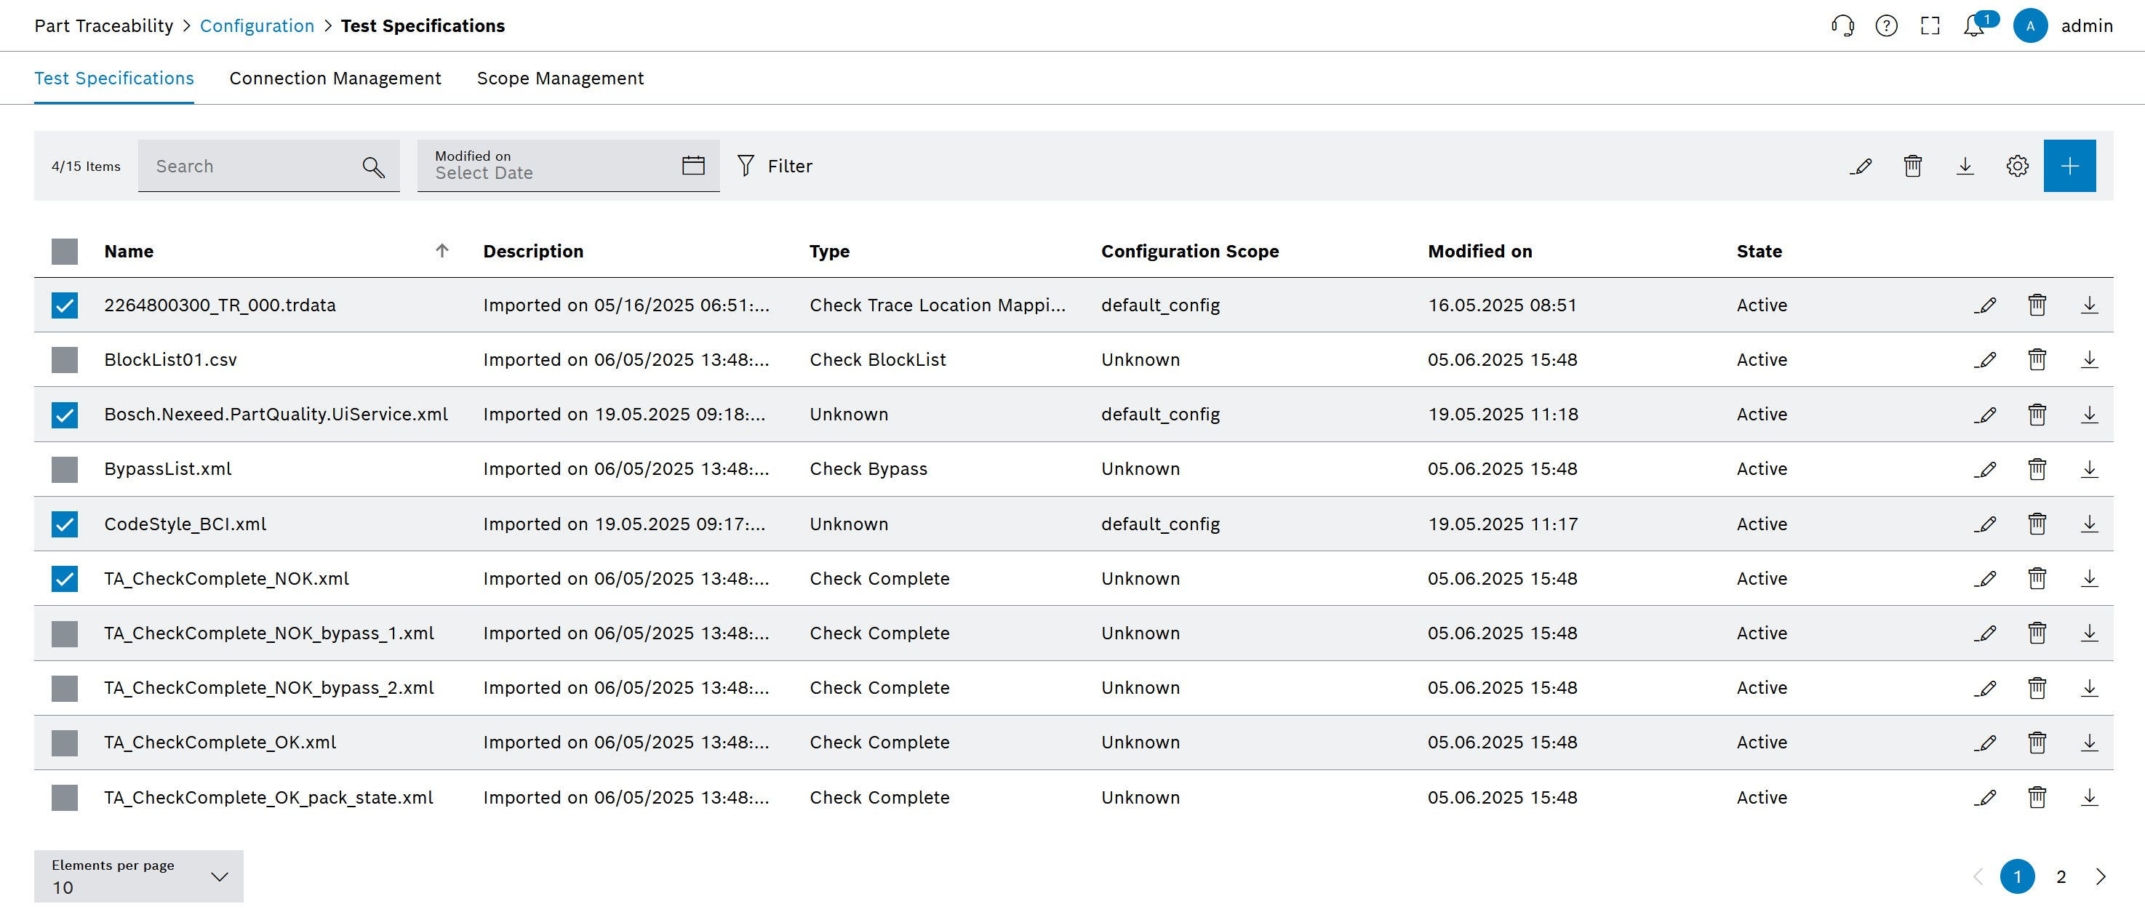Uncheck 2264800300_TR_000.trdata checkbox
This screenshot has height=912, width=2145.
click(x=64, y=305)
